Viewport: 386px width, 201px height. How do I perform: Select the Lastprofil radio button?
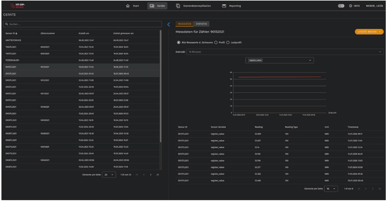coord(228,43)
